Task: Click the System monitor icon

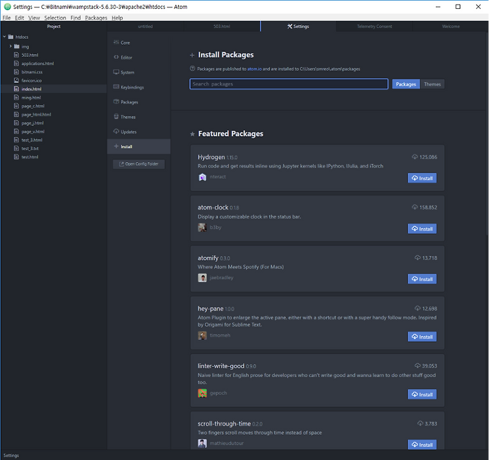Action: tap(116, 72)
